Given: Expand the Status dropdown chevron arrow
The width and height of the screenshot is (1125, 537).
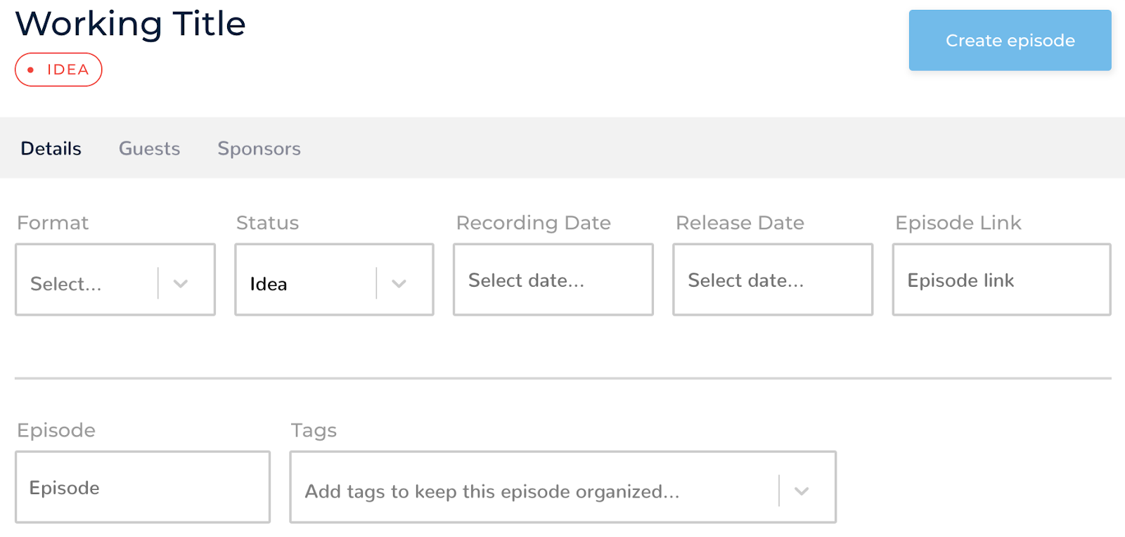Looking at the screenshot, I should tap(399, 284).
